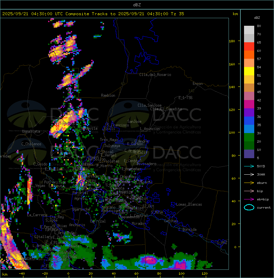Screen dimensions: 274x278
Task: Click the 'S_Francisco' place label
Action: pyautogui.click(x=118, y=125)
